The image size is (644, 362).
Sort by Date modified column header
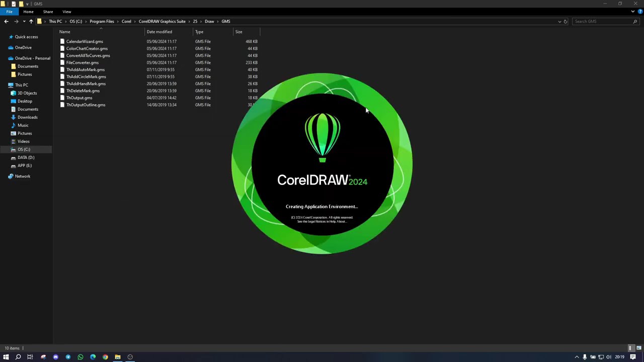coord(169,32)
